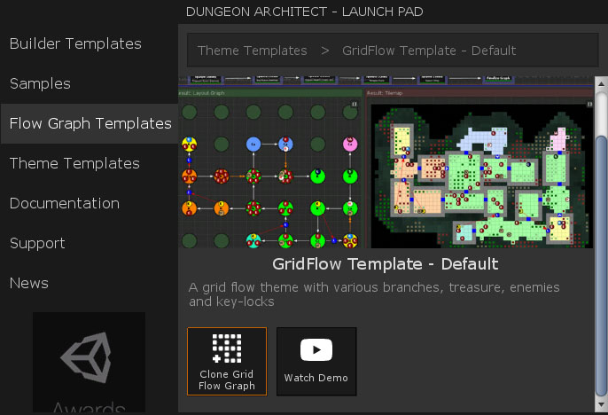
Task: Click the YouTube play icon
Action: pos(316,349)
